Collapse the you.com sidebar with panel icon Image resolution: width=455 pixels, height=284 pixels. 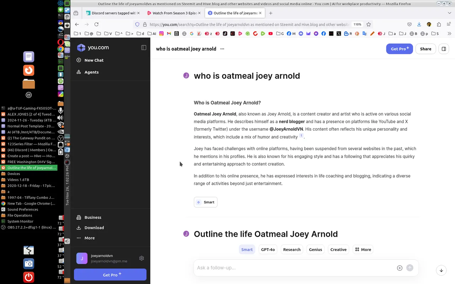click(144, 48)
